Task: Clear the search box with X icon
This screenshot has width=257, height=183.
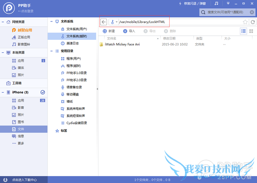Action: pyautogui.click(x=252, y=12)
